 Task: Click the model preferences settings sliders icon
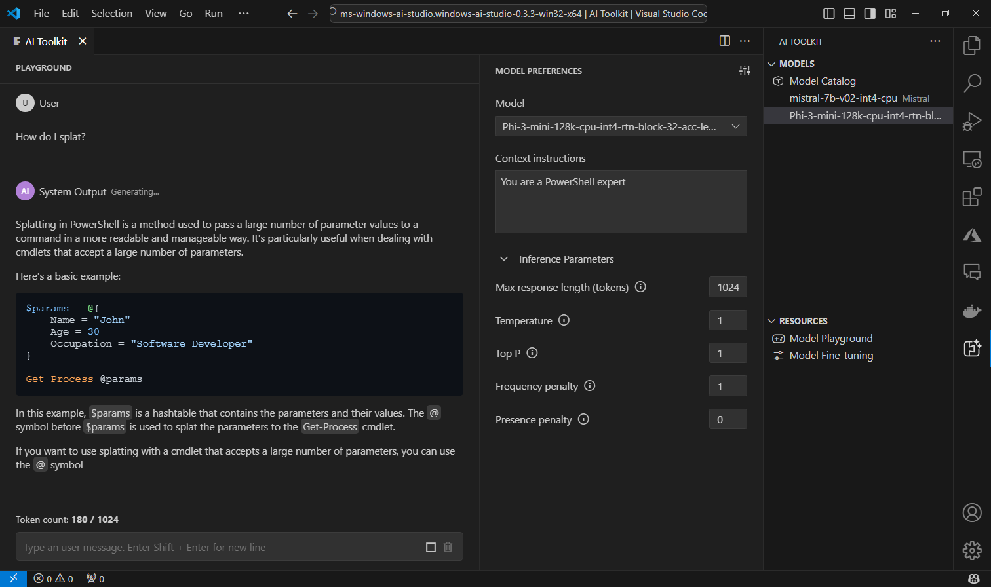coord(745,71)
